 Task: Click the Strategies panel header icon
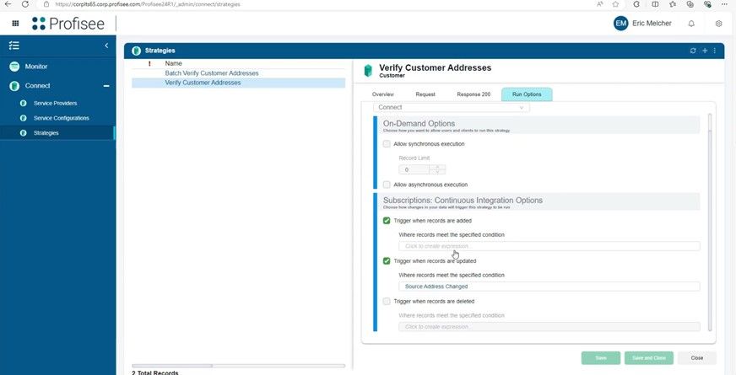[136, 51]
